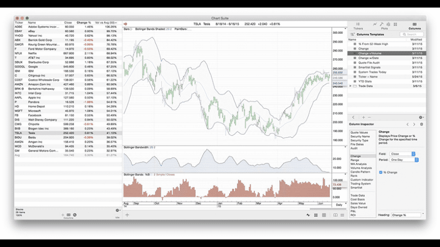
Task: Click Column Inspector previous arrow
Action: [x=408, y=124]
